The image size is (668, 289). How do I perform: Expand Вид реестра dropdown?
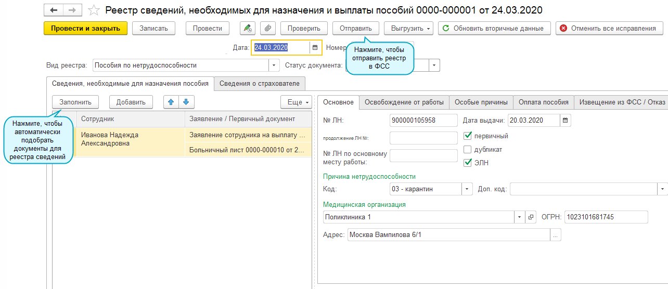point(274,65)
